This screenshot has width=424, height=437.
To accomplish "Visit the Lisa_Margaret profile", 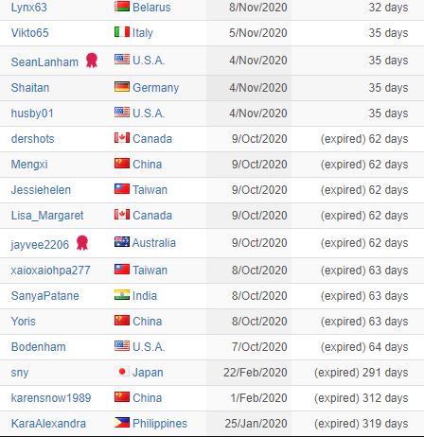I will pos(47,216).
